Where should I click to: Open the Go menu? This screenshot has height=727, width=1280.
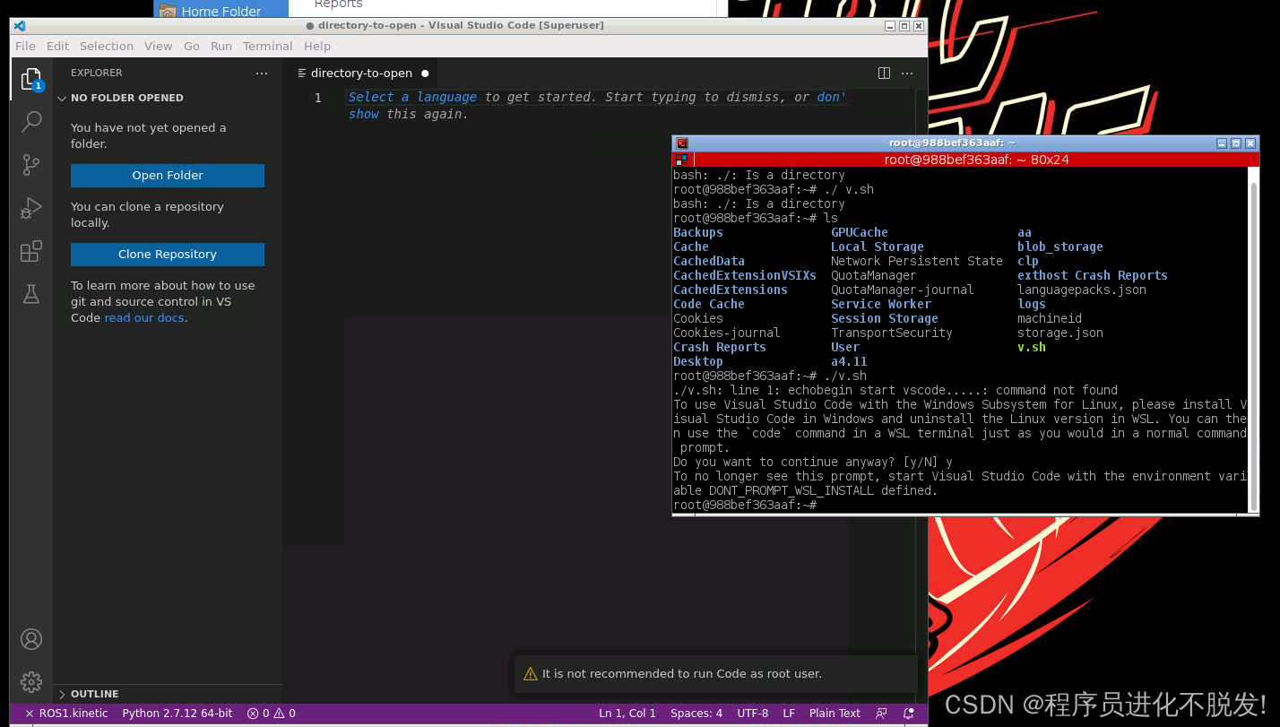tap(192, 47)
